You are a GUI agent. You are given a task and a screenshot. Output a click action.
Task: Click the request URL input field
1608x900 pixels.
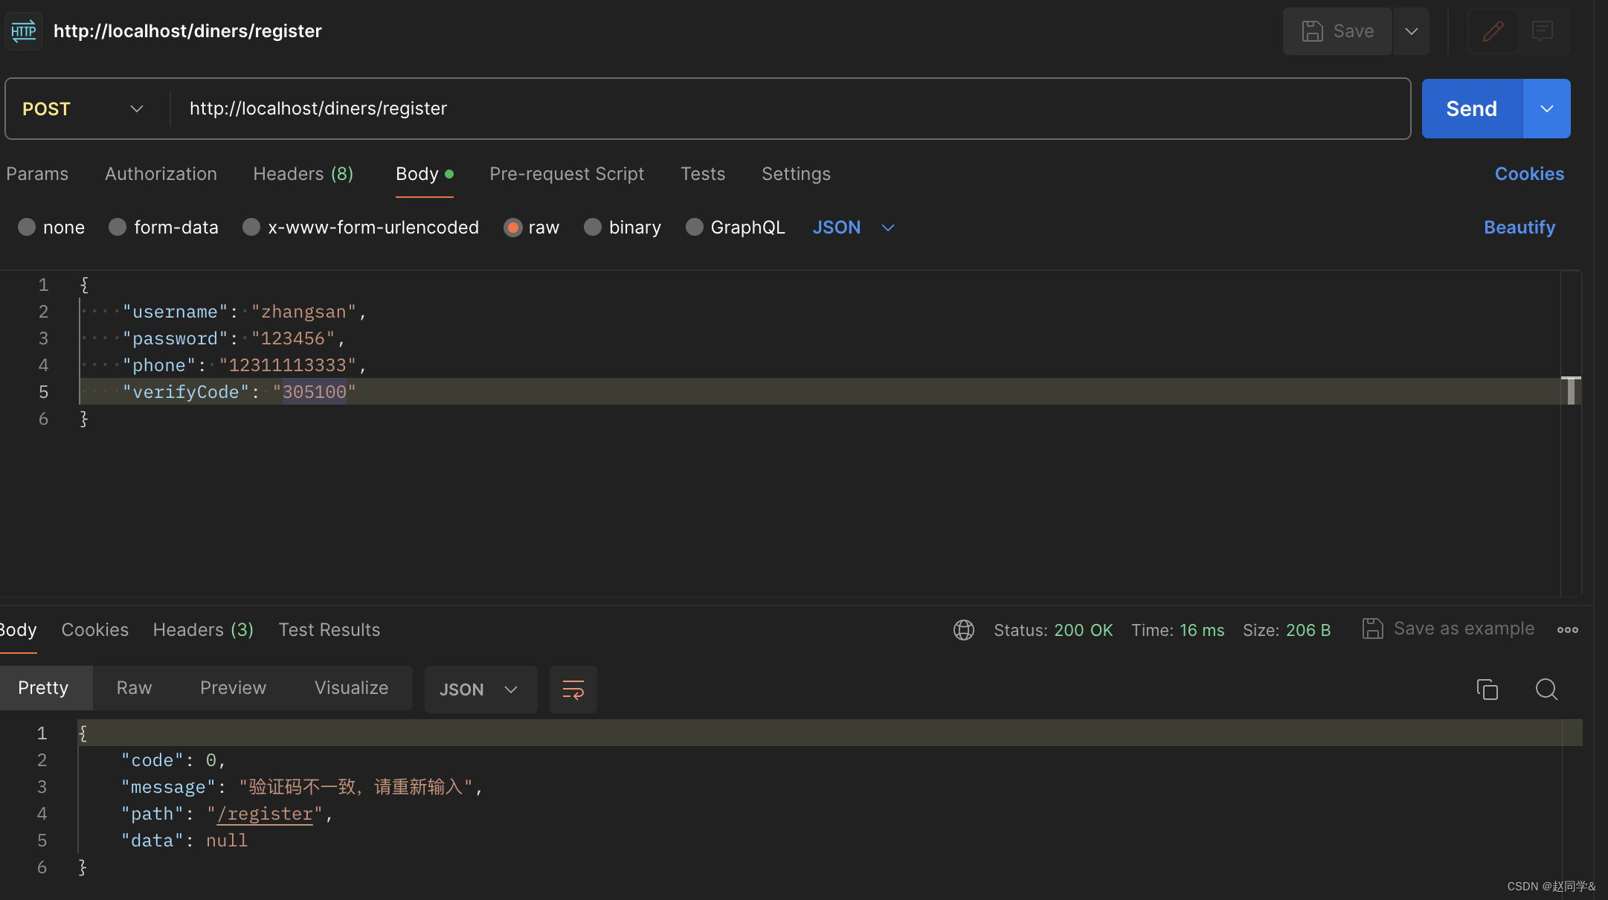point(788,109)
